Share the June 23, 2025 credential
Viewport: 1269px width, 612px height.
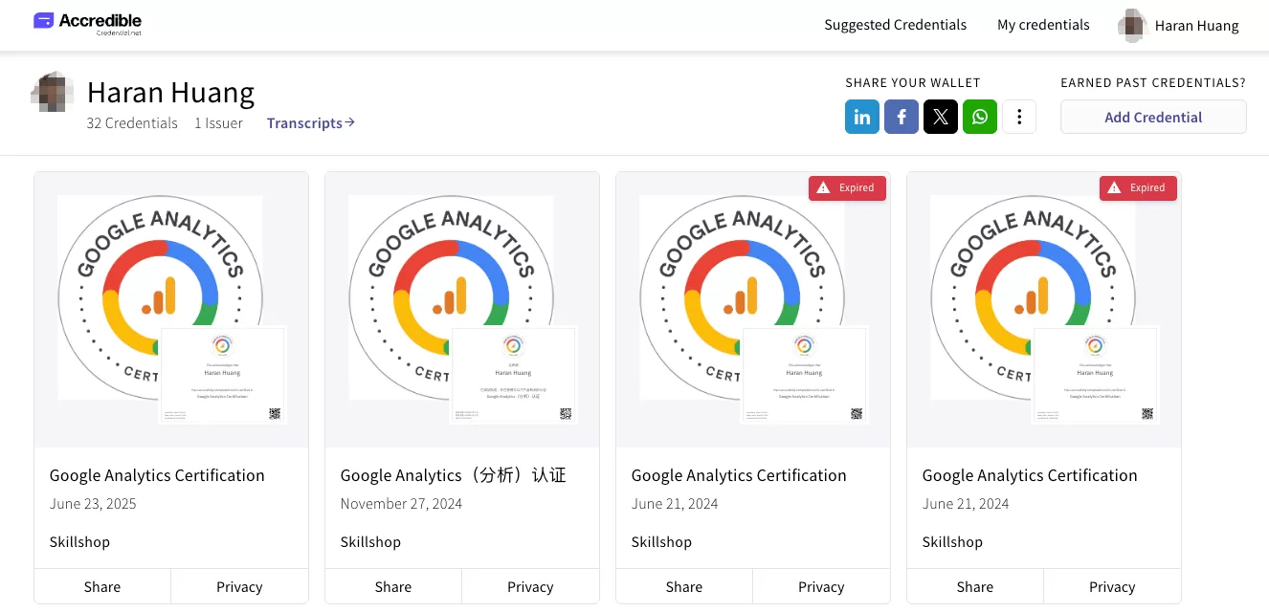pos(102,587)
